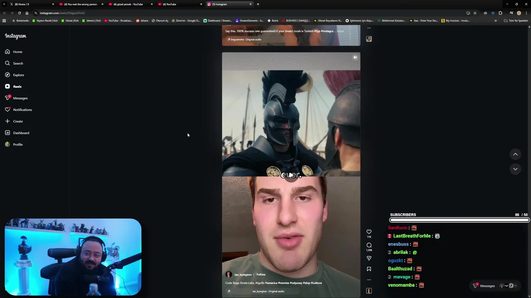Open Search in the Instagram sidebar
The width and height of the screenshot is (531, 298).
click(14, 63)
